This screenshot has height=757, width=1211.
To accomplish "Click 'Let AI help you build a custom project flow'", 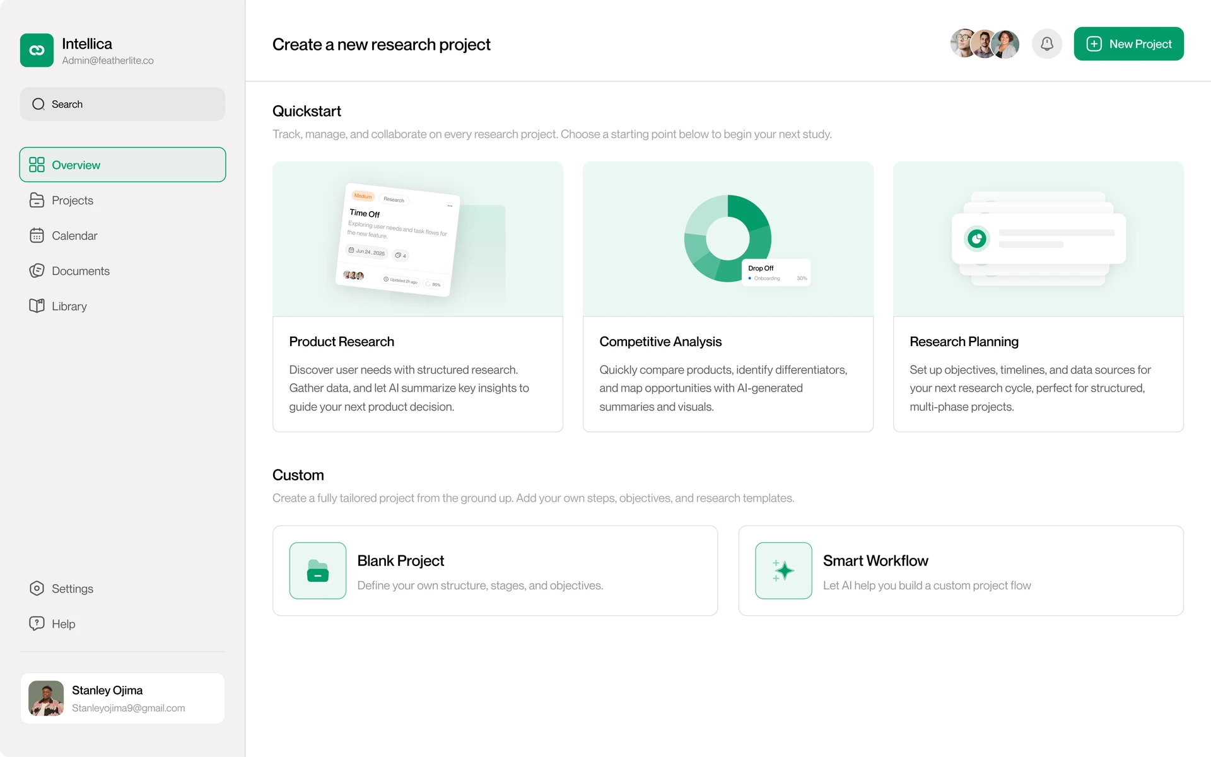I will coord(927,586).
